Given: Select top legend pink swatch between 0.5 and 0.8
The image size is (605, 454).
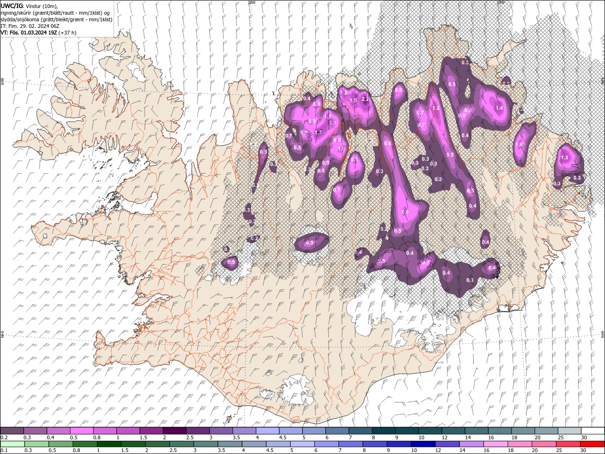Looking at the screenshot, I should (81, 431).
